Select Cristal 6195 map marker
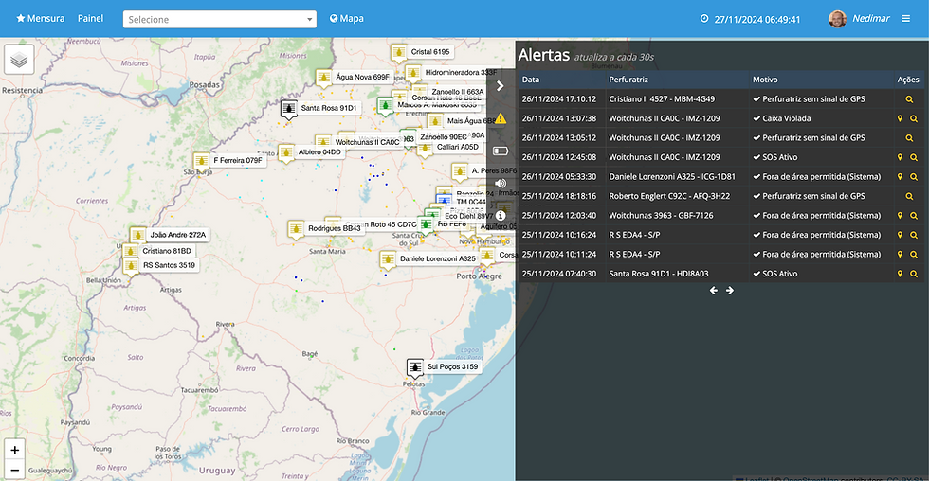The width and height of the screenshot is (929, 481). (x=399, y=53)
